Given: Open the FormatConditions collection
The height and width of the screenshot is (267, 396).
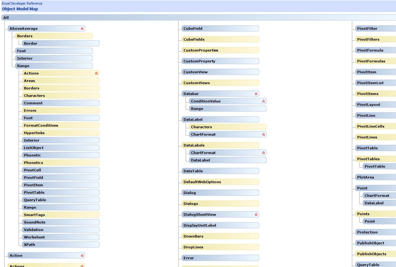Looking at the screenshot, I should [41, 125].
